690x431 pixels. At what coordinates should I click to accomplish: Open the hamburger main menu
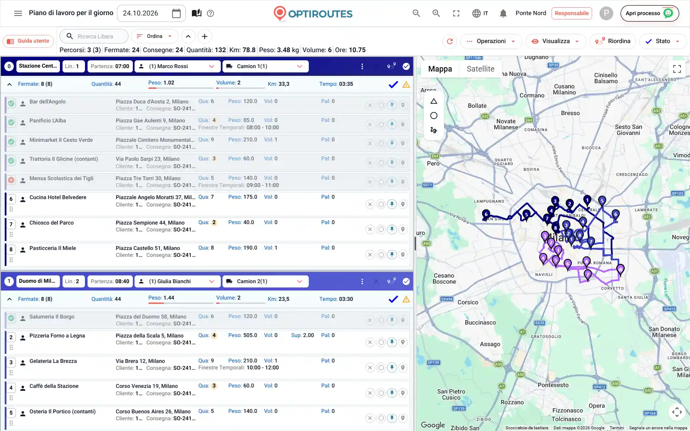point(18,13)
